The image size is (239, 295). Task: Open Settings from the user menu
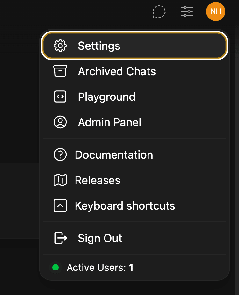(99, 46)
